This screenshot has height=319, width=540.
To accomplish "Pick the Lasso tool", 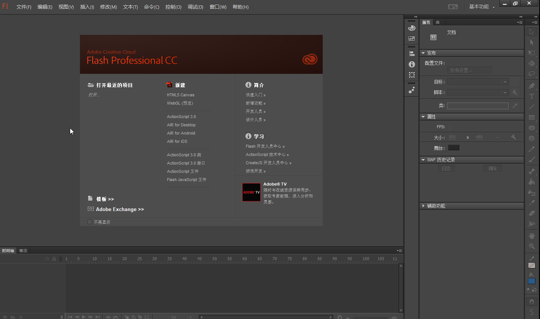I will click(532, 74).
